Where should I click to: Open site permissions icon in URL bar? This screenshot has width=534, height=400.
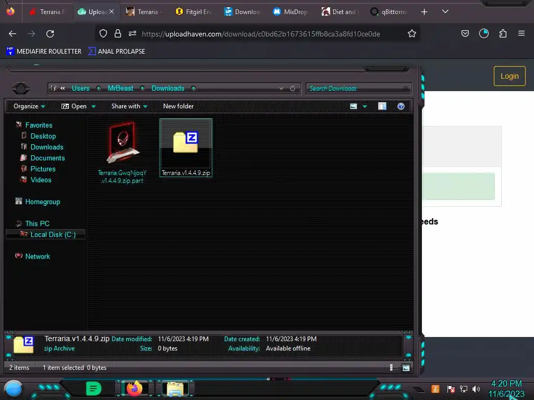point(132,33)
